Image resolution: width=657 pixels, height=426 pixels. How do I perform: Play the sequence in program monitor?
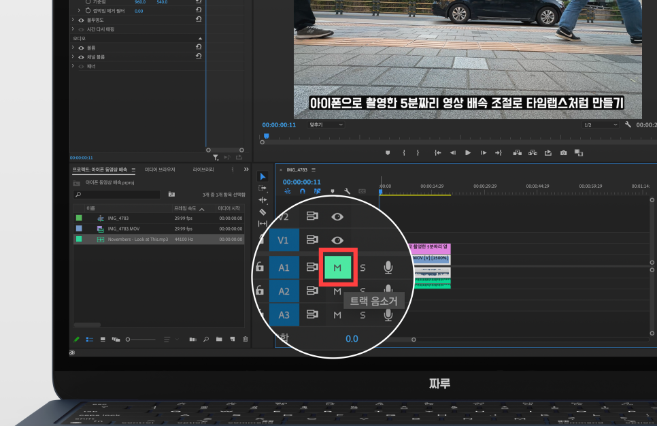[x=468, y=153]
